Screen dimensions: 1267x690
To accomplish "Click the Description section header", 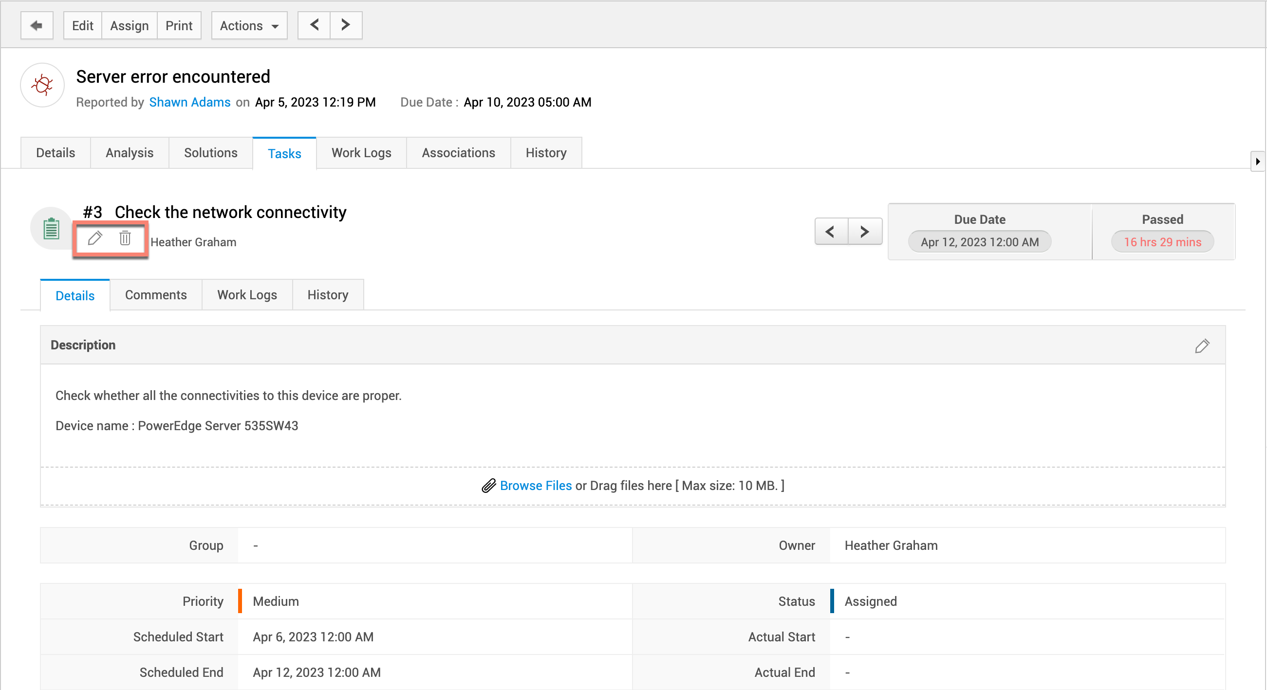I will [633, 345].
